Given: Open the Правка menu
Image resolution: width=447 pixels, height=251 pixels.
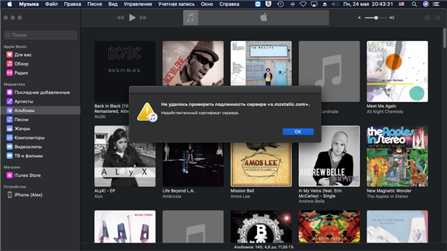Looking at the screenshot, I should pyautogui.click(x=73, y=4).
